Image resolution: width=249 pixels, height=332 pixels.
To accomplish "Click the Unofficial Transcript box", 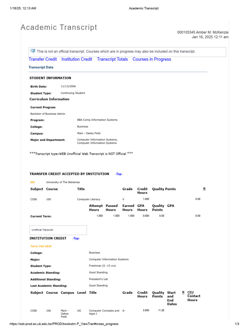I will tap(58, 230).
